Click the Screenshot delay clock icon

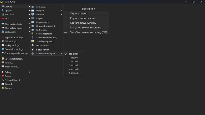33,54
